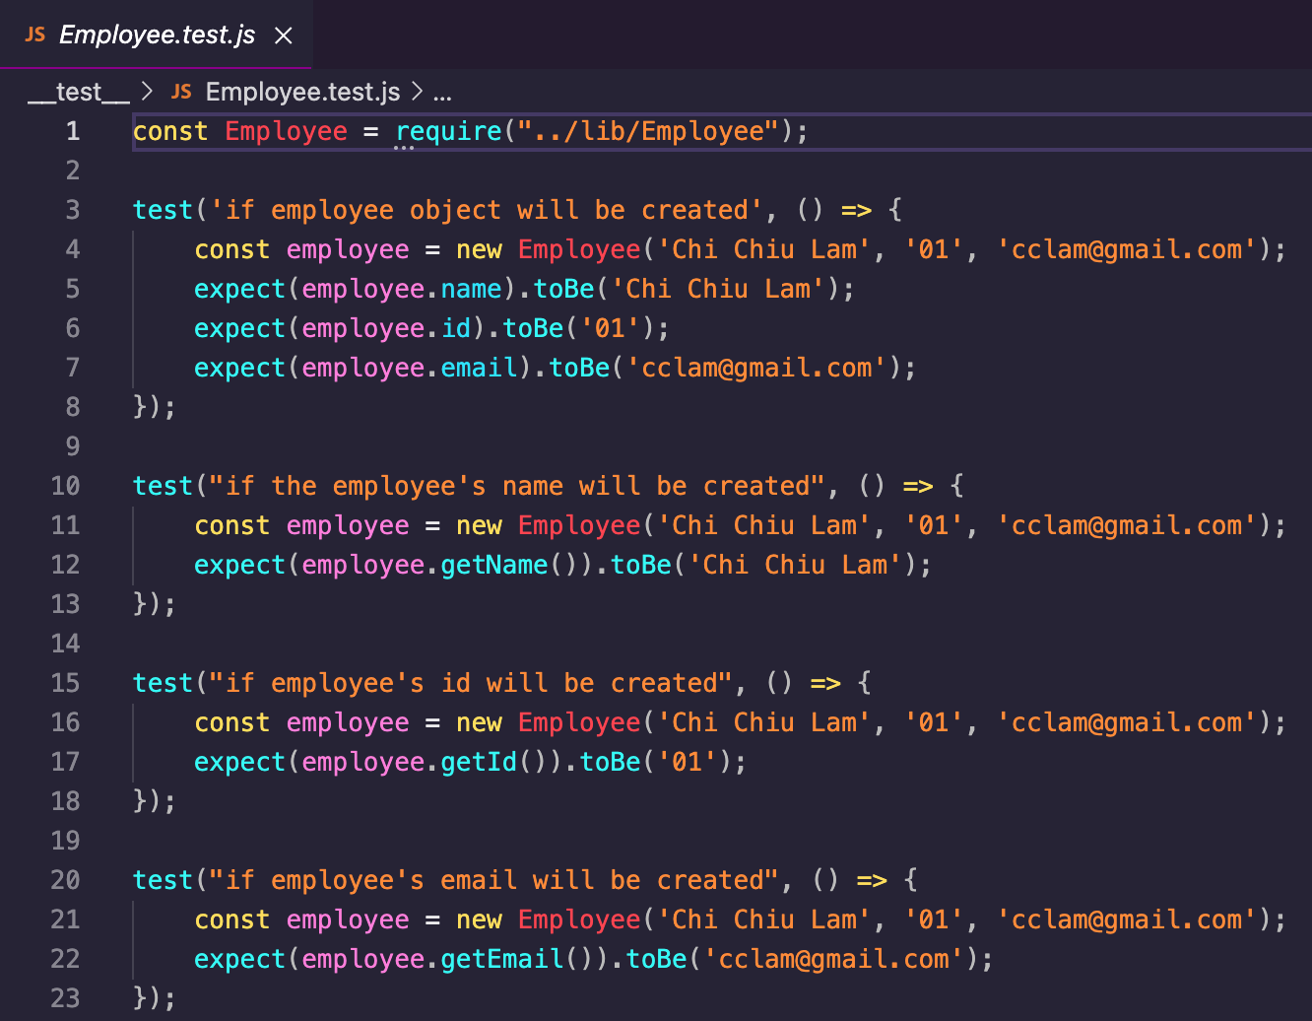Click the JS icon on the Employee.test.js tab
The width and height of the screenshot is (1312, 1021).
click(33, 34)
